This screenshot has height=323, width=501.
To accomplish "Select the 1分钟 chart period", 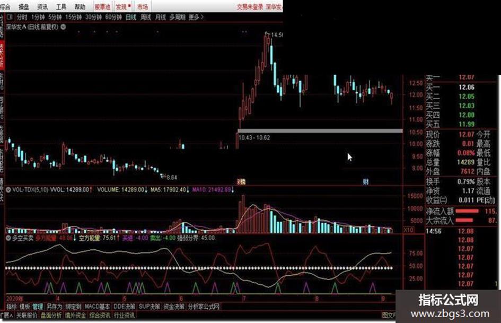I will pos(38,18).
